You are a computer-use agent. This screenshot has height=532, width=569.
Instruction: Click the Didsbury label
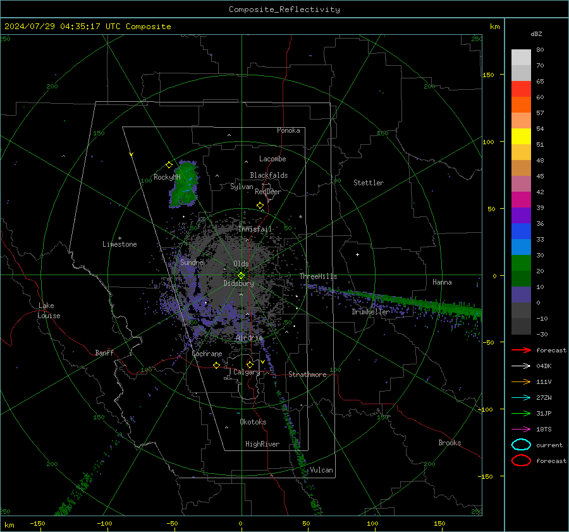coord(238,283)
